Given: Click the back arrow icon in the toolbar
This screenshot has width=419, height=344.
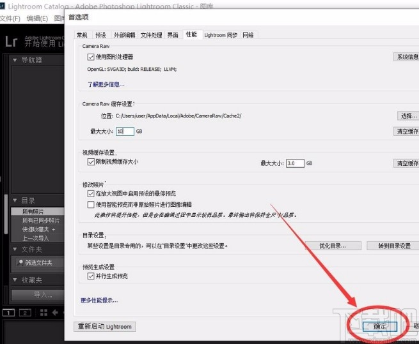Looking at the screenshot, I should 55,313.
